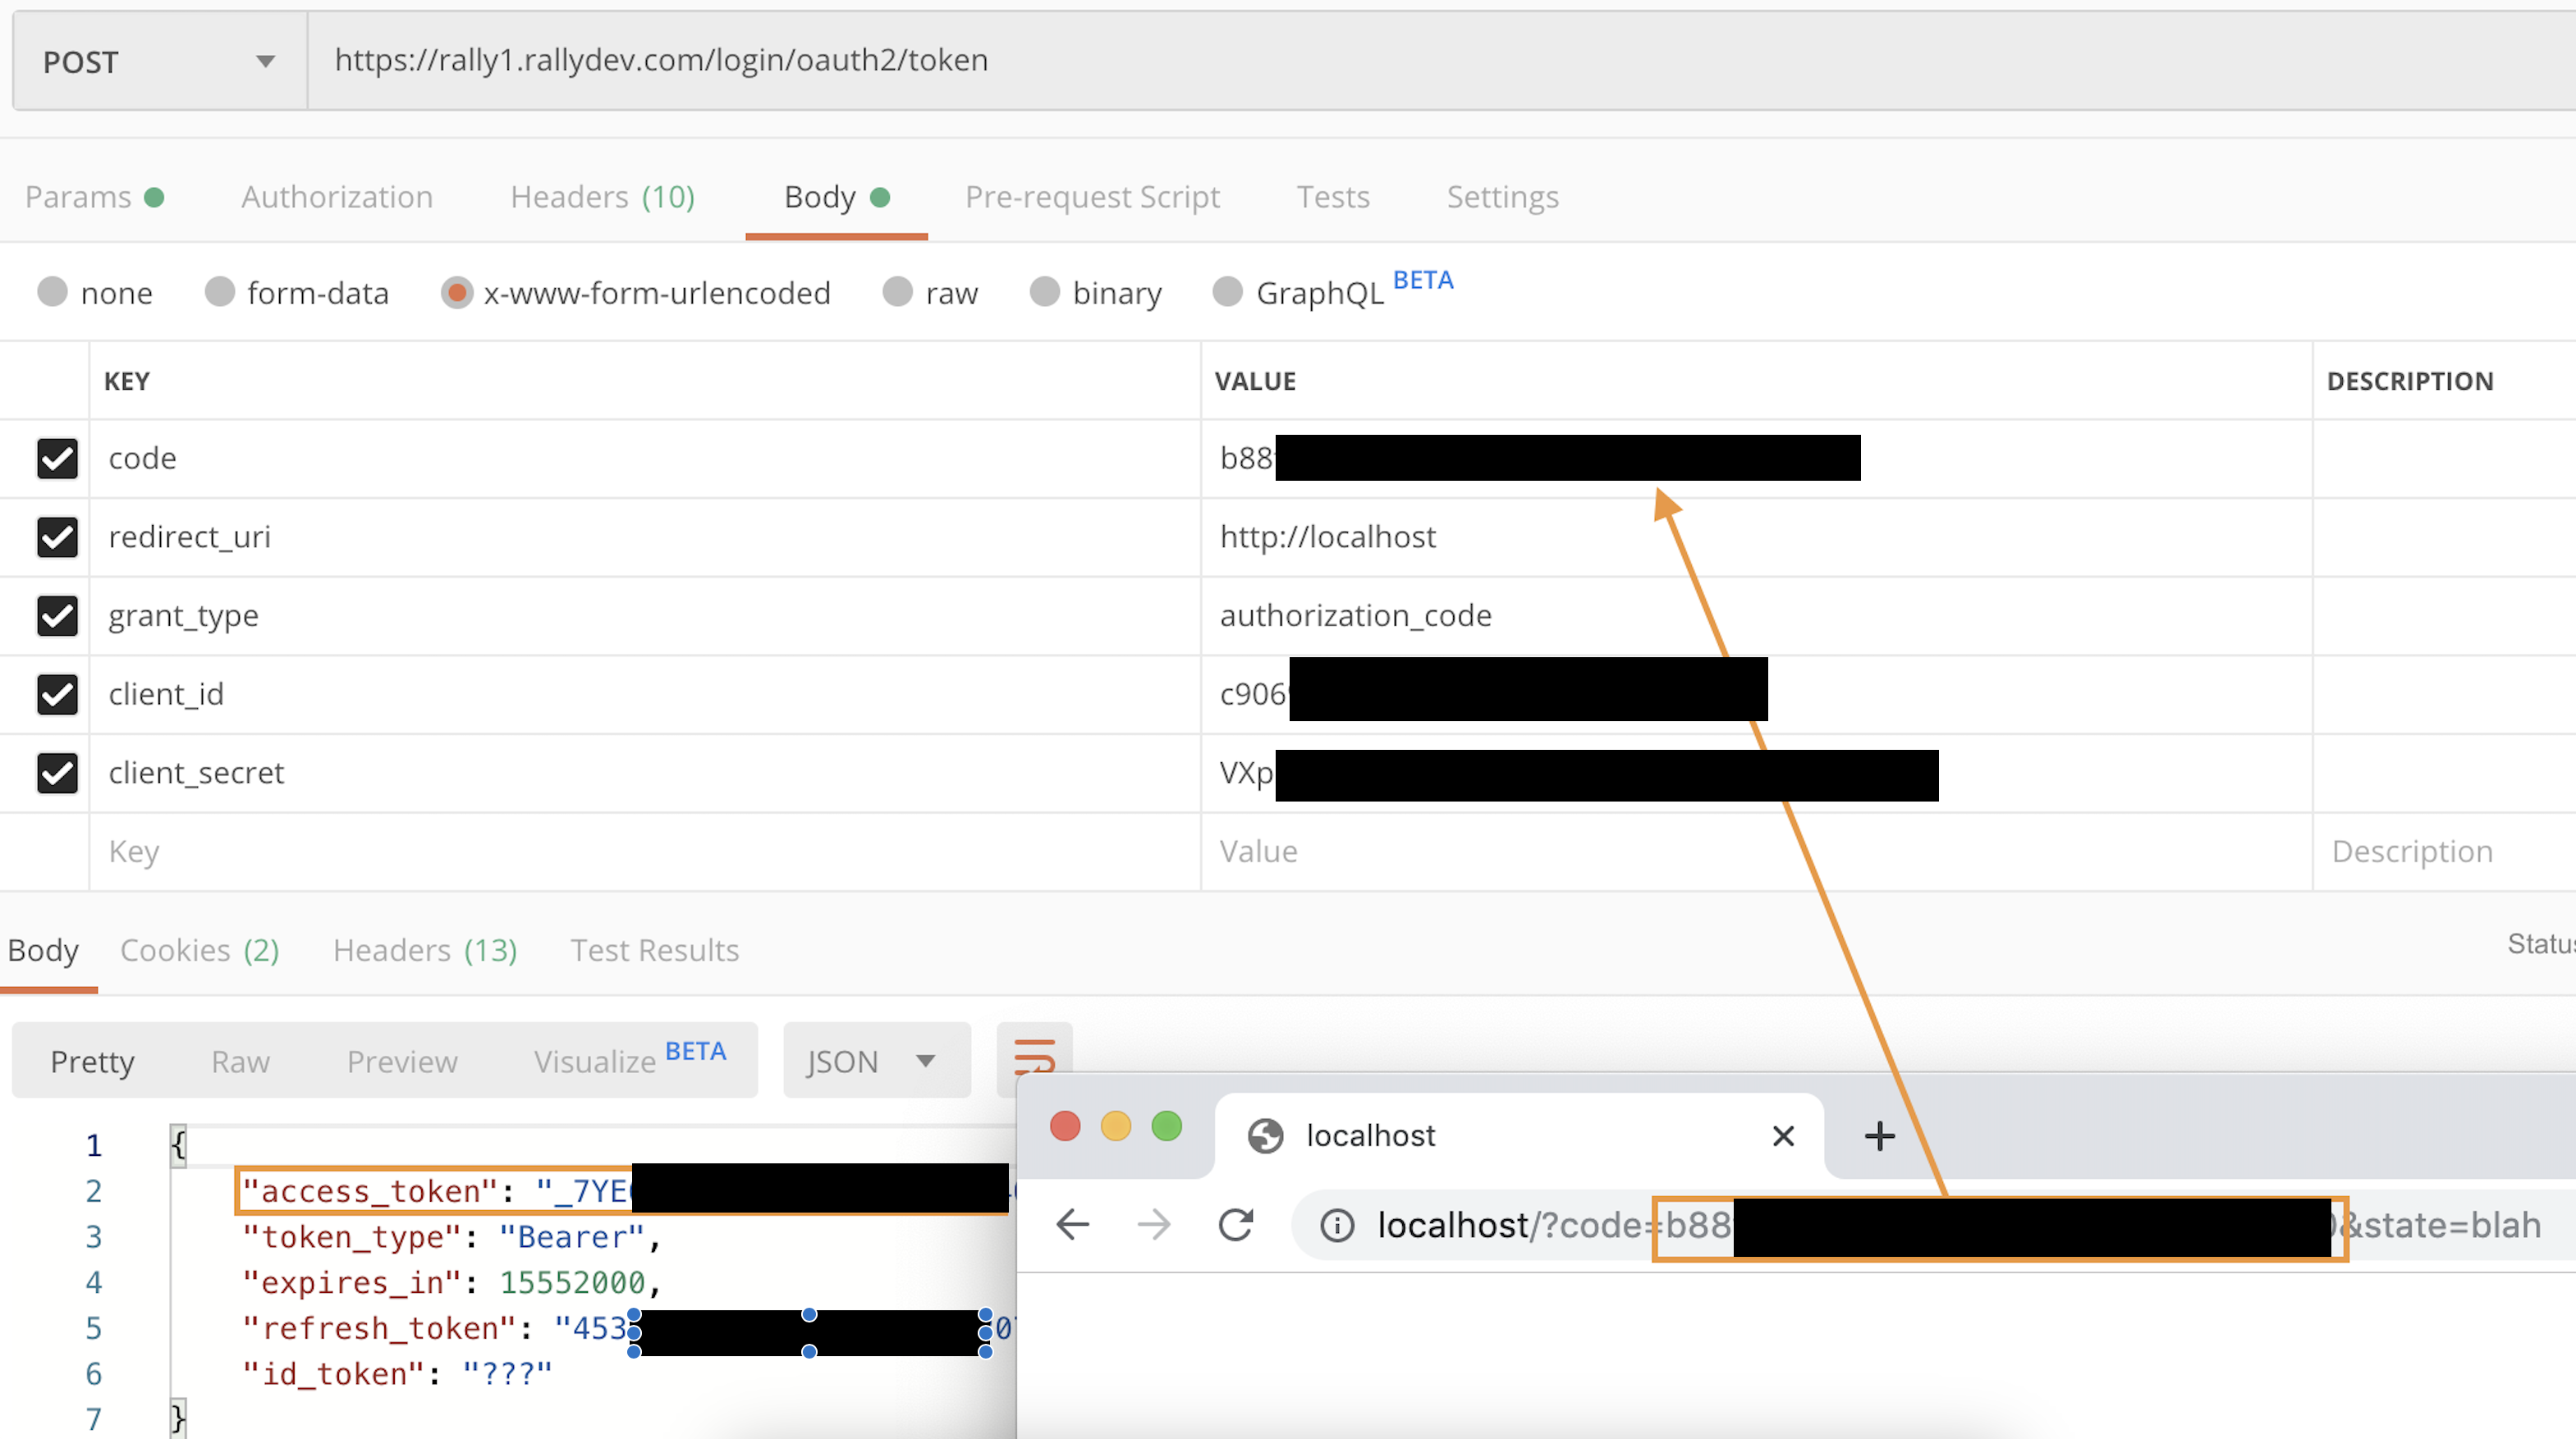
Task: Reload the localhost browser page
Action: tap(1236, 1224)
